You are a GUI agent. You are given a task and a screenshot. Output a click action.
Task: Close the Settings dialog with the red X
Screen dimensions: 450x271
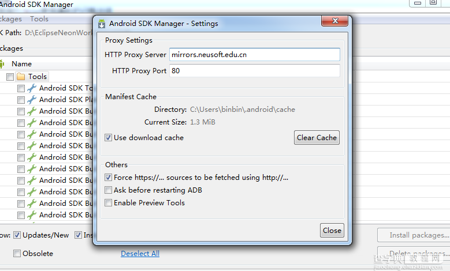pos(335,21)
